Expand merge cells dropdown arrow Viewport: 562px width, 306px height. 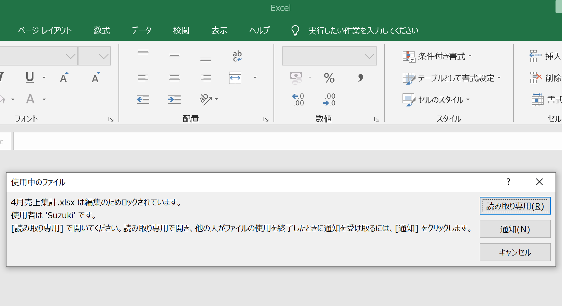pos(255,78)
